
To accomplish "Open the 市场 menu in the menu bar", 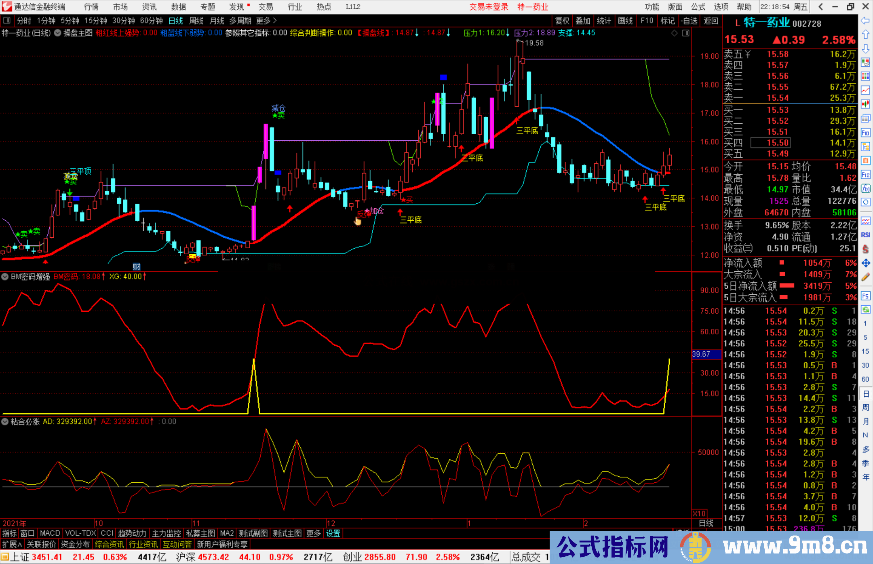I will tap(120, 7).
